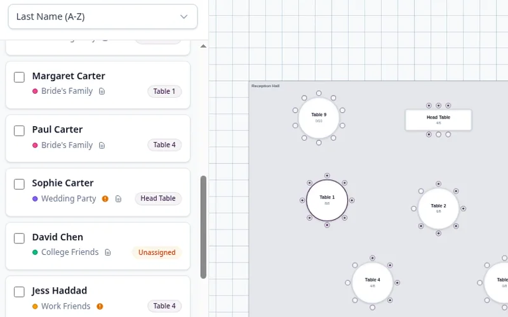Select the Head Table rectangle

click(x=438, y=120)
